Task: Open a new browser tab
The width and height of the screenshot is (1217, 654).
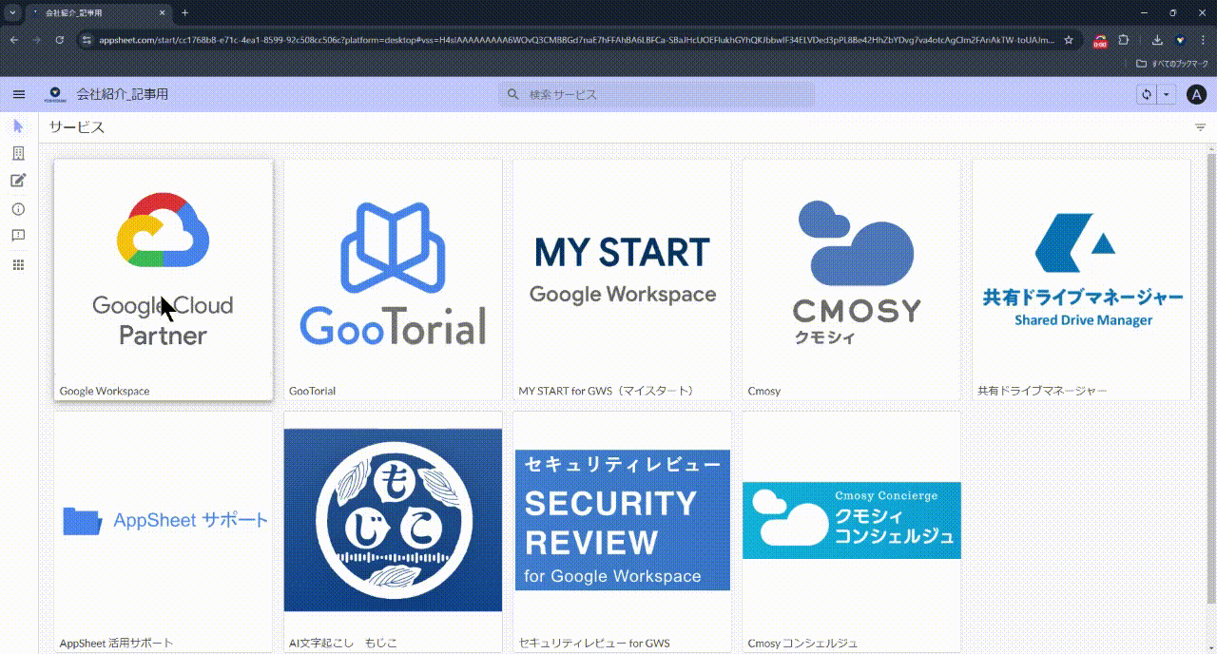Action: (184, 13)
